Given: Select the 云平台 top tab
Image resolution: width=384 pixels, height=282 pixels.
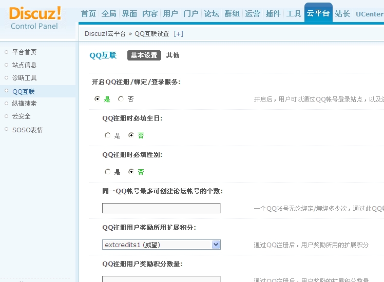Looking at the screenshot, I should (x=318, y=13).
